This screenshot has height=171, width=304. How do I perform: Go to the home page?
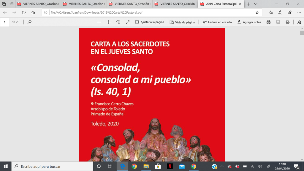(x=33, y=12)
